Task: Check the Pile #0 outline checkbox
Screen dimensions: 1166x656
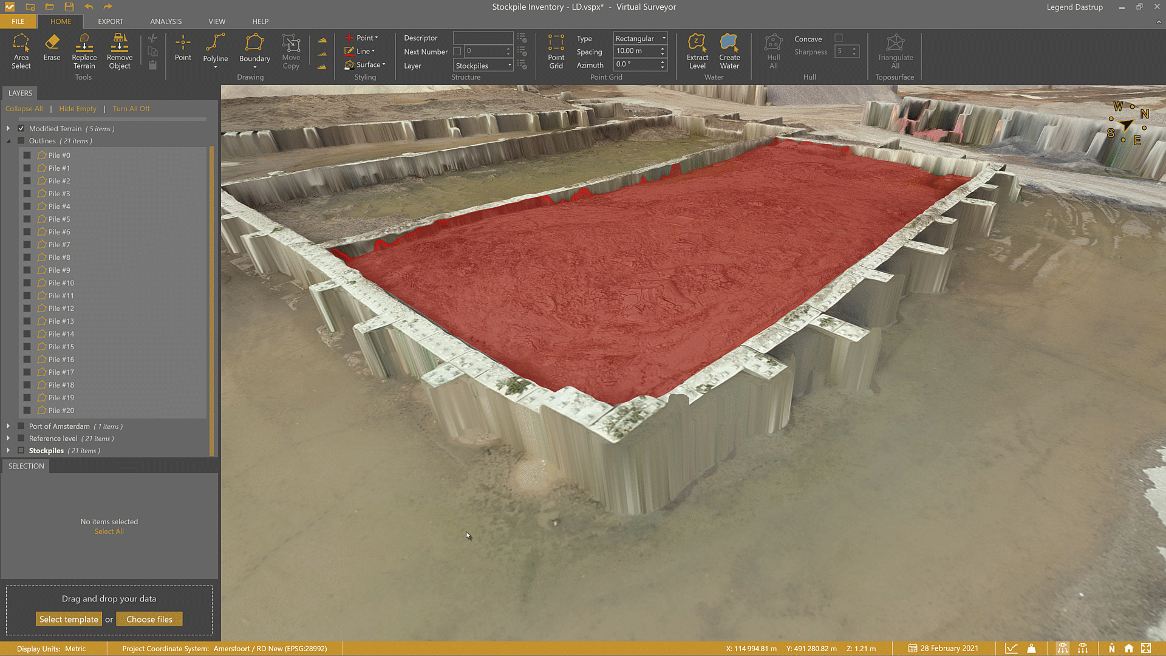Action: click(x=27, y=155)
